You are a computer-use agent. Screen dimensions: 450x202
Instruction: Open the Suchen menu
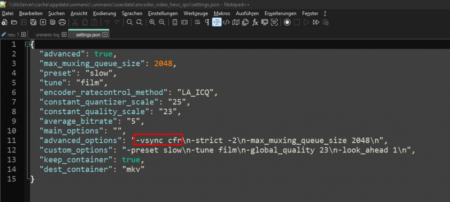pyautogui.click(x=57, y=13)
